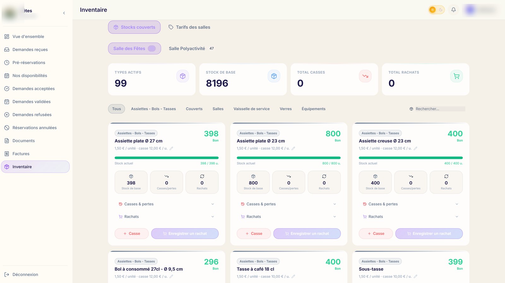Select the Stocks couverts tab
The width and height of the screenshot is (505, 283).
pyautogui.click(x=134, y=27)
